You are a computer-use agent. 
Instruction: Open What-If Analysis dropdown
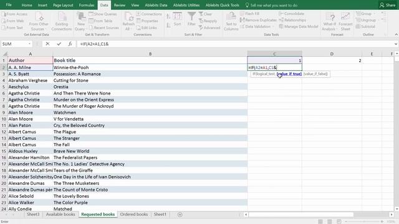[x=330, y=22]
